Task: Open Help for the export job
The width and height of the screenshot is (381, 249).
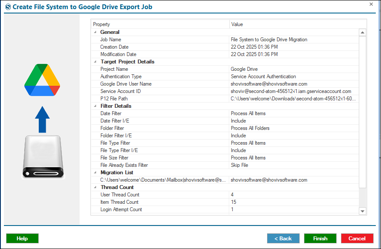Action: point(22,238)
